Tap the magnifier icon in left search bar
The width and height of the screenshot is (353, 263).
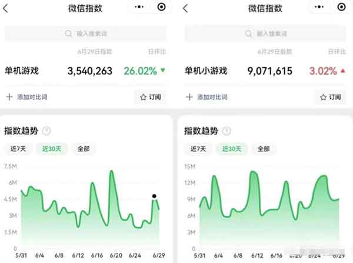[x=68, y=34]
